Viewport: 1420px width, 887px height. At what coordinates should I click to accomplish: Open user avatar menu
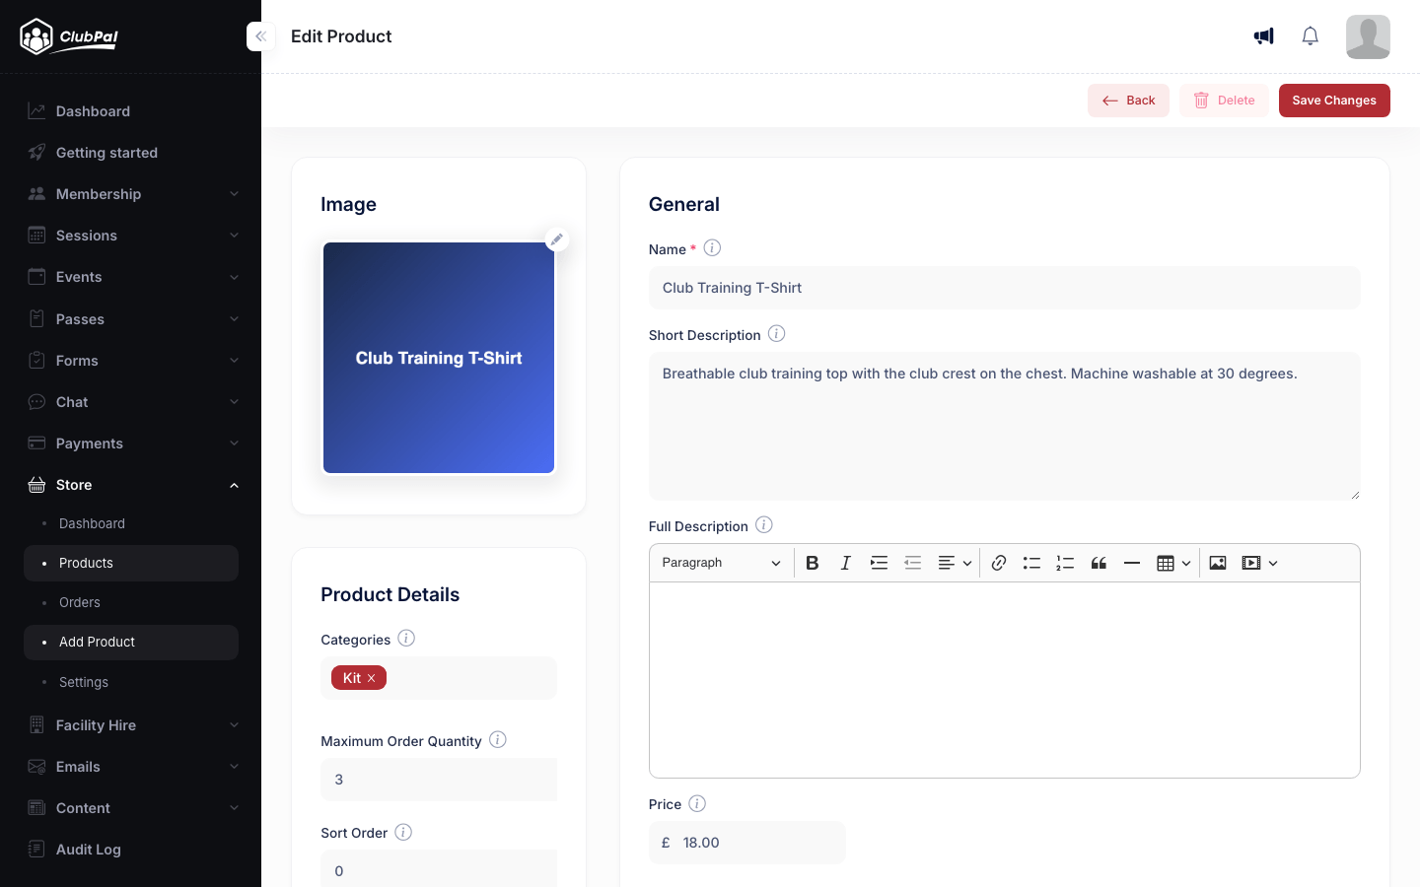click(x=1368, y=36)
